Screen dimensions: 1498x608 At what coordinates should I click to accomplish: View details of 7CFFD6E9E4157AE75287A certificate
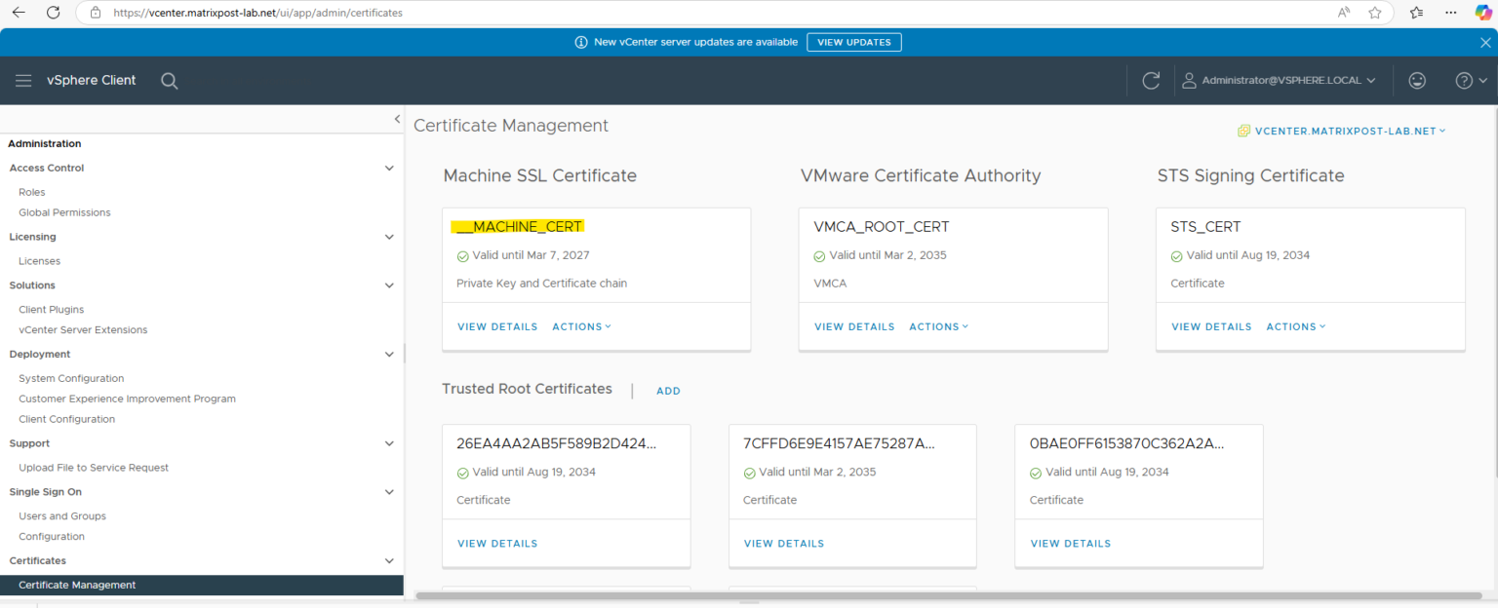pyautogui.click(x=784, y=544)
